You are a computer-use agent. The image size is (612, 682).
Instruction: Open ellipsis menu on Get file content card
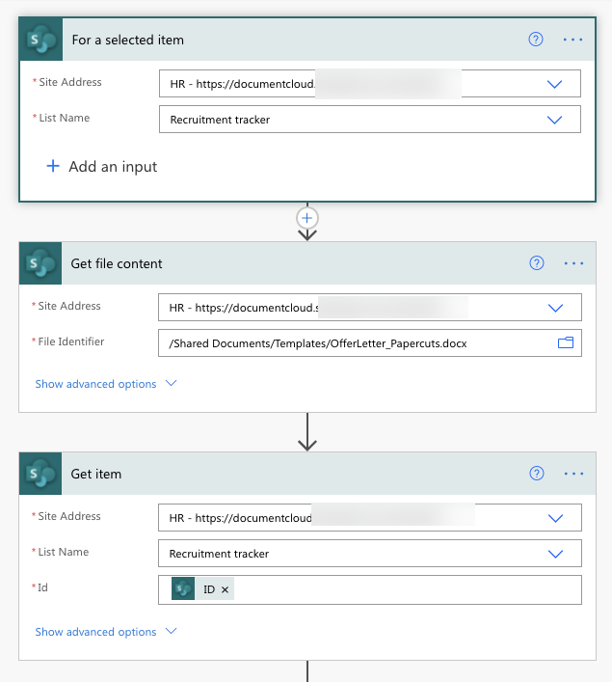[x=574, y=263]
